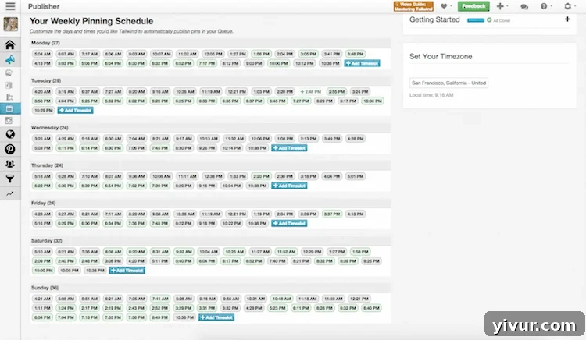This screenshot has width=586, height=340.
Task: Click the Getting Started progress bar
Action: [x=476, y=20]
